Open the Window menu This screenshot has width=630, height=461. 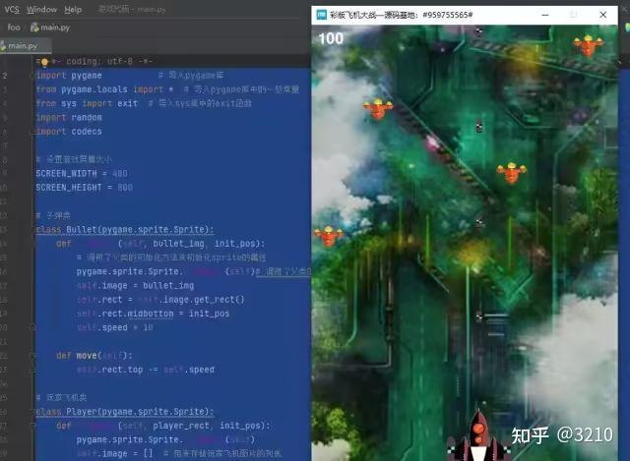pyautogui.click(x=41, y=9)
